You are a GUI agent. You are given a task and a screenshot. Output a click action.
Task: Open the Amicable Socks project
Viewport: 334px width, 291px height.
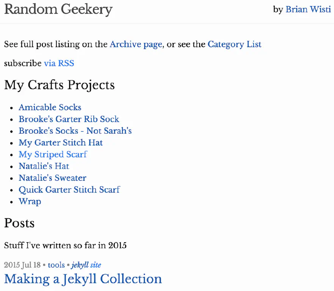pyautogui.click(x=50, y=107)
